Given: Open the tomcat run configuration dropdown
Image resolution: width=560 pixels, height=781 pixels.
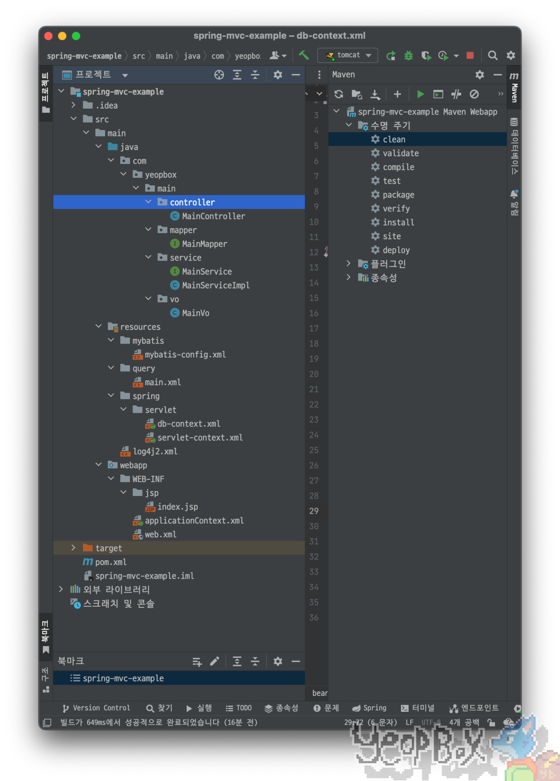Looking at the screenshot, I should (x=348, y=55).
